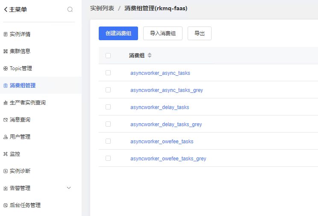Sort by the 消费组 column arrows
The height and width of the screenshot is (216, 318).
point(150,55)
